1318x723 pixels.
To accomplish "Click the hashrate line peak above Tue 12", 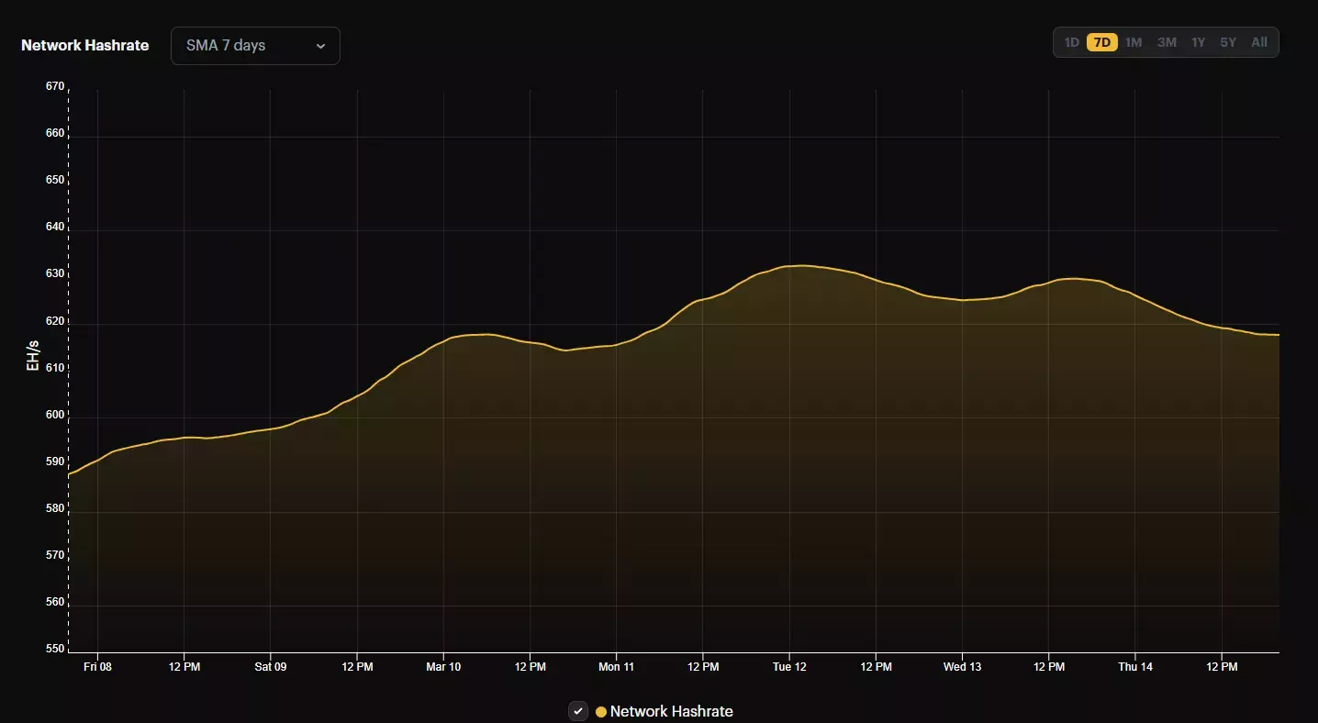I will (800, 265).
